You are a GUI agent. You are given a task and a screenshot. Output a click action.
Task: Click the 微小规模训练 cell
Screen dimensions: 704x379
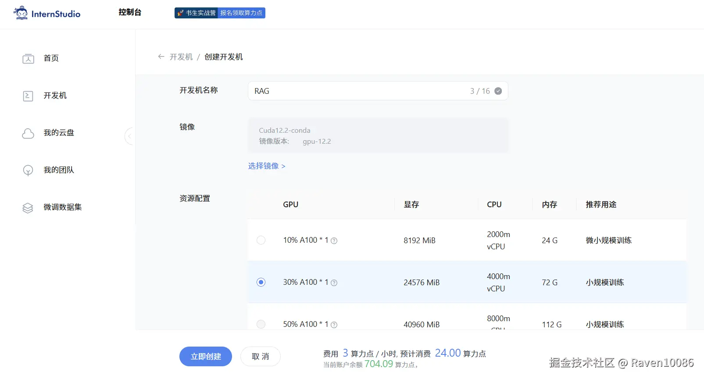609,241
